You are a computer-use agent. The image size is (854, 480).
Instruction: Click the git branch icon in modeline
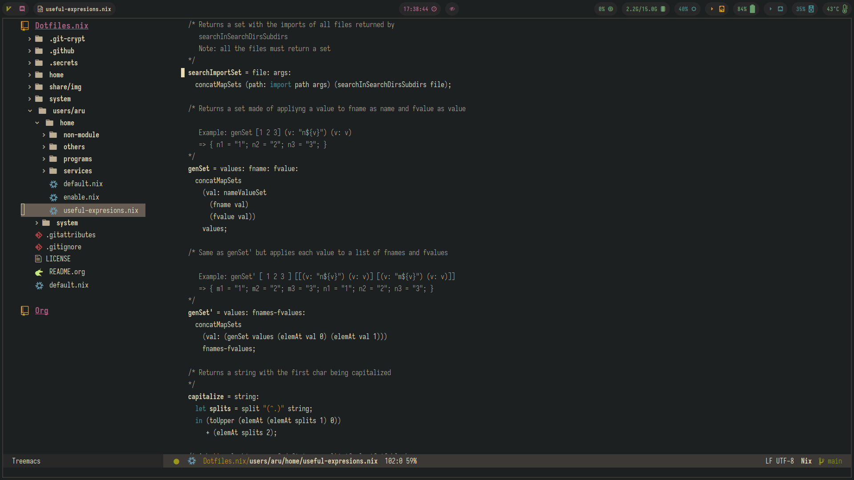tap(821, 461)
